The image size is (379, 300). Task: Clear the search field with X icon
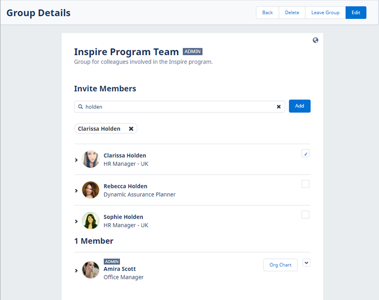(x=278, y=107)
